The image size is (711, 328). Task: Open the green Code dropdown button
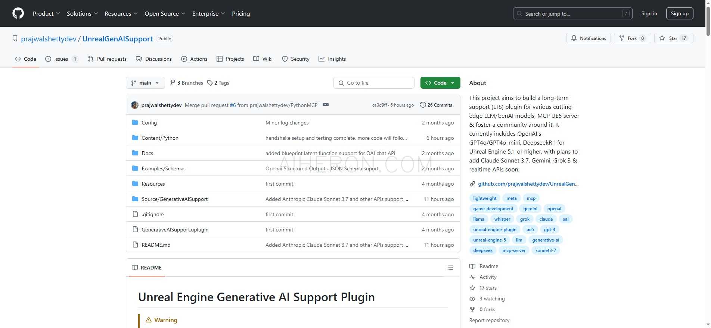coord(440,83)
